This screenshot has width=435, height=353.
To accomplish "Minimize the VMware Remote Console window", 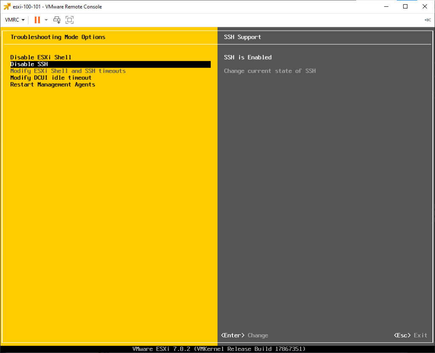I will click(x=386, y=6).
